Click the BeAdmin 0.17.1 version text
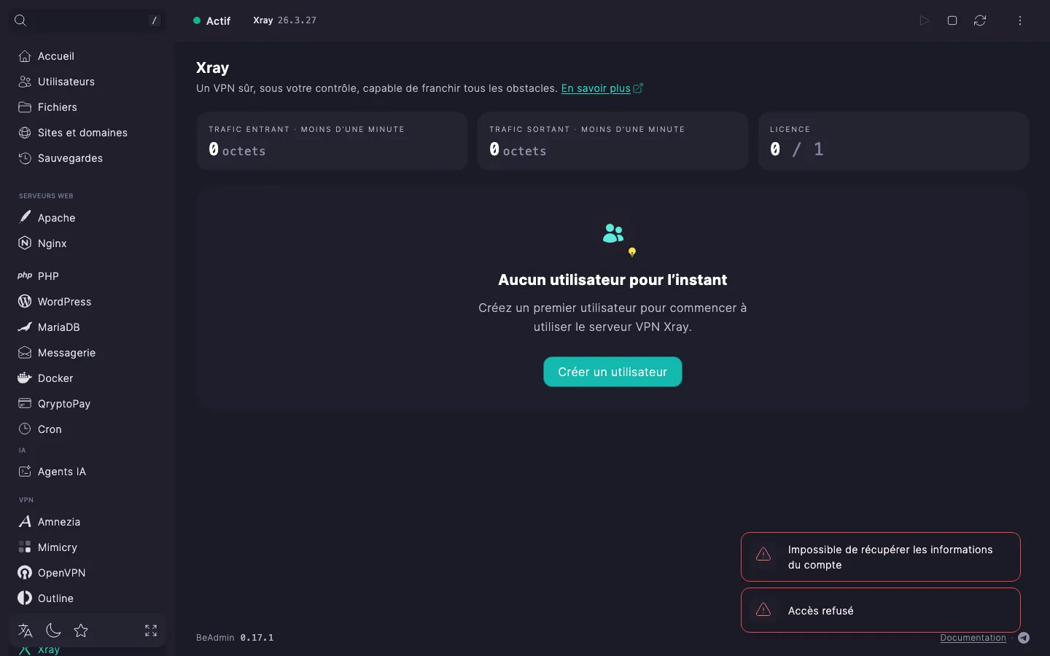Screen dimensions: 1050x656 [235, 638]
